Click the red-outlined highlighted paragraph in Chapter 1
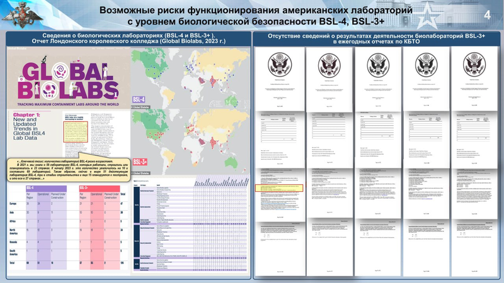This screenshot has width=504, height=283. [x=76, y=131]
